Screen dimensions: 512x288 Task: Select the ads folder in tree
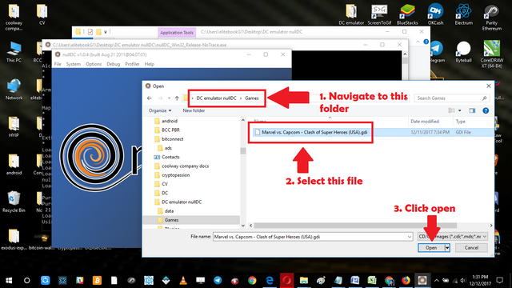pyautogui.click(x=168, y=148)
